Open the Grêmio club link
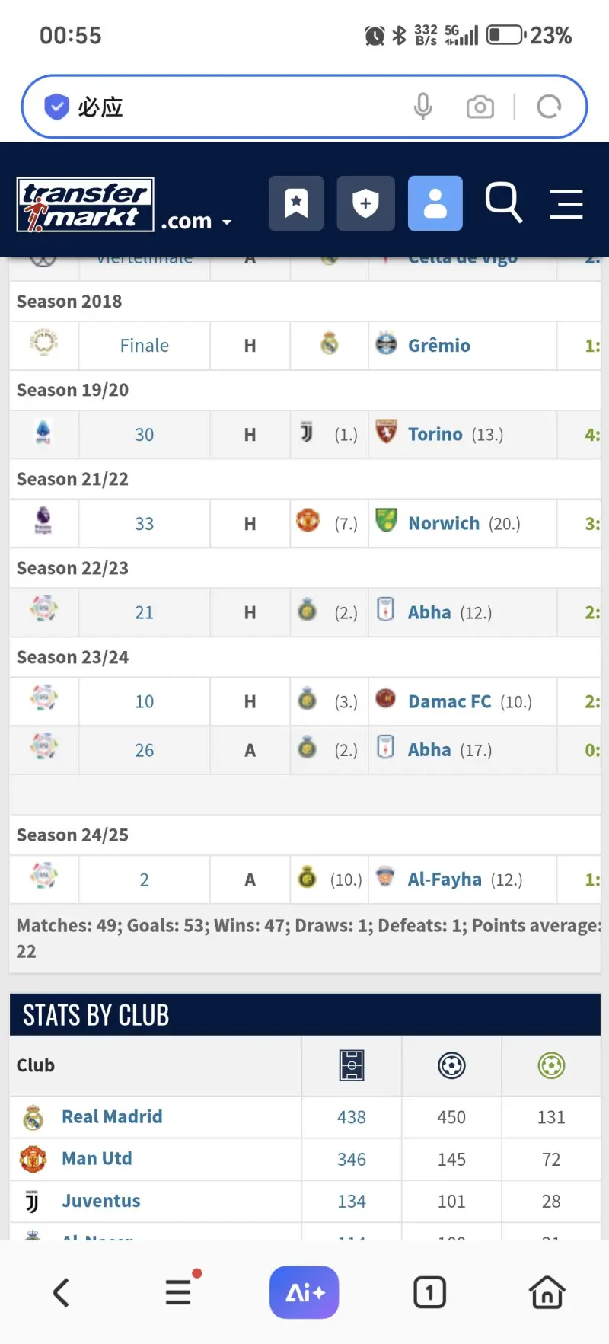Screen dimensions: 609x1344 [438, 346]
